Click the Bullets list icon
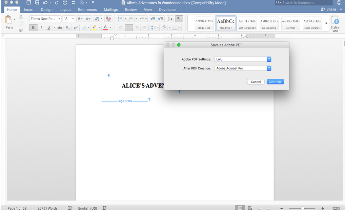Image resolution: width=345 pixels, height=210 pixels. [x=120, y=19]
